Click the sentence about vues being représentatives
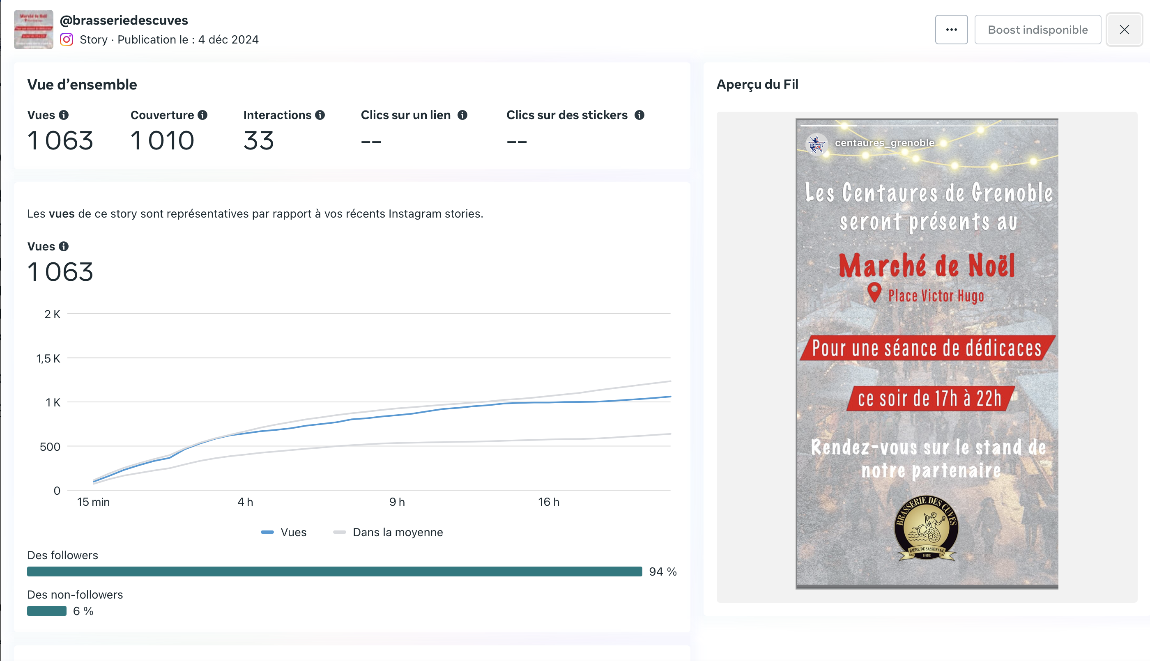The height and width of the screenshot is (661, 1150). (x=255, y=214)
